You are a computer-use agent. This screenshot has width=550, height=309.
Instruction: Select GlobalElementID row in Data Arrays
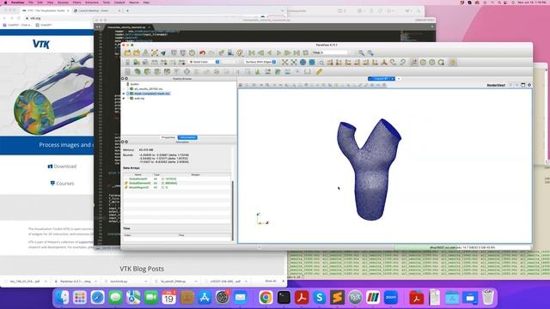[177, 183]
